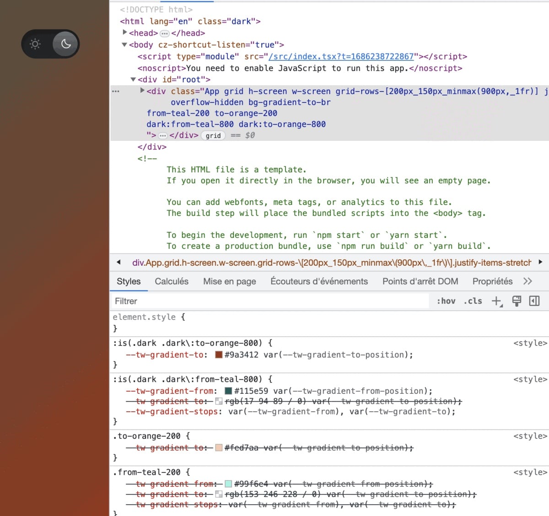This screenshot has height=516, width=549.
Task: Collapse the div id root triangle
Action: (133, 80)
